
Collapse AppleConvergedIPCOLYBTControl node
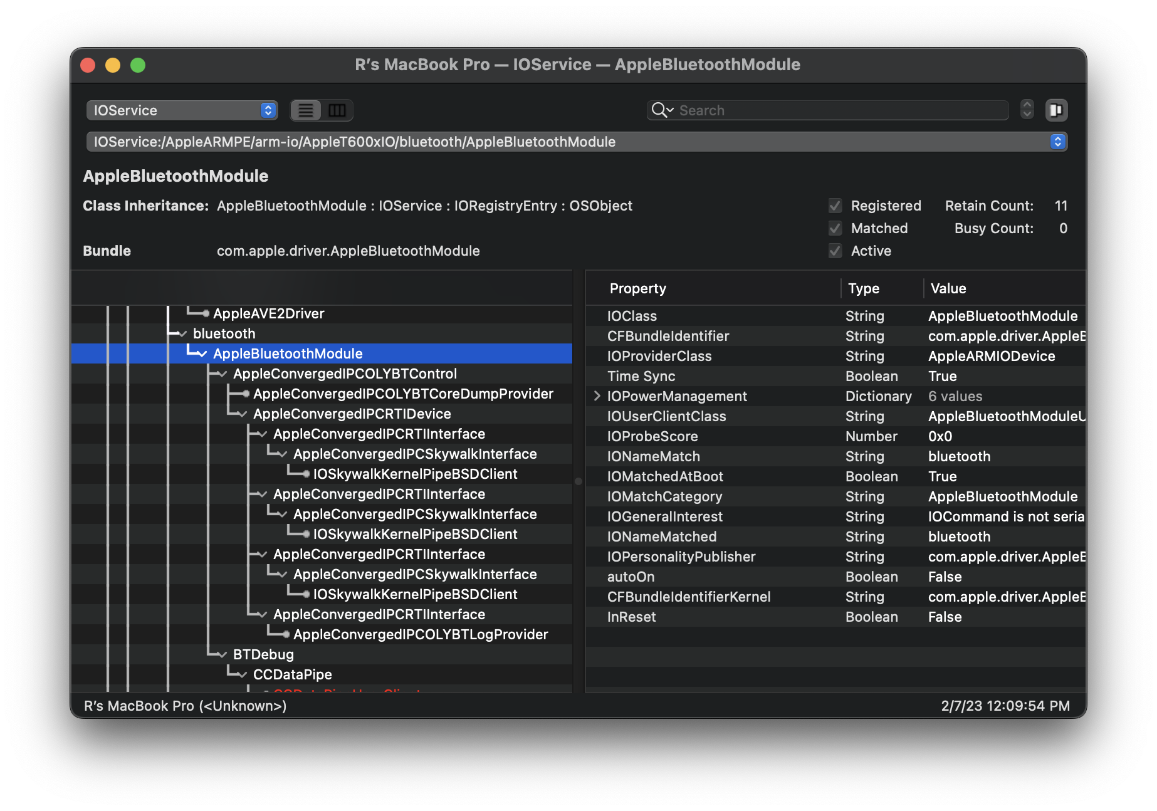coord(223,374)
